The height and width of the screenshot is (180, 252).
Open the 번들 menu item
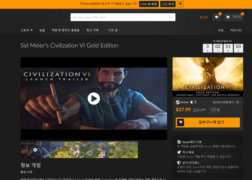point(42,30)
